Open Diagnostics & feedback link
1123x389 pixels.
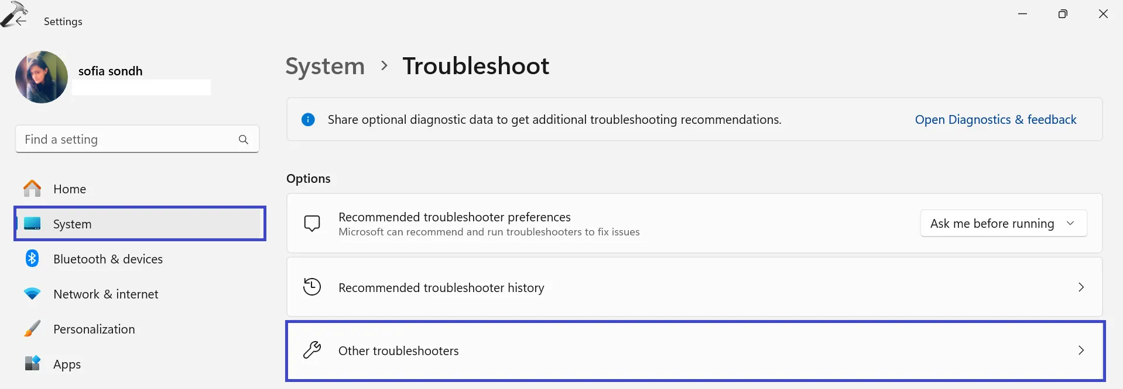pos(995,120)
